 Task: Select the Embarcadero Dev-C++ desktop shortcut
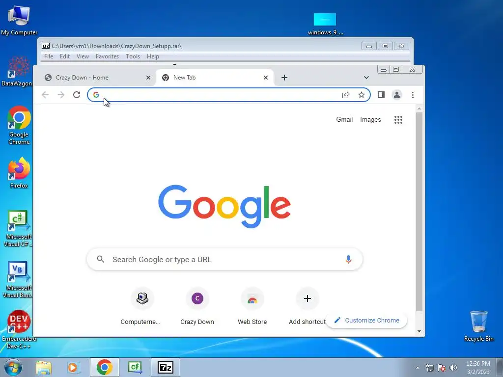tap(19, 329)
